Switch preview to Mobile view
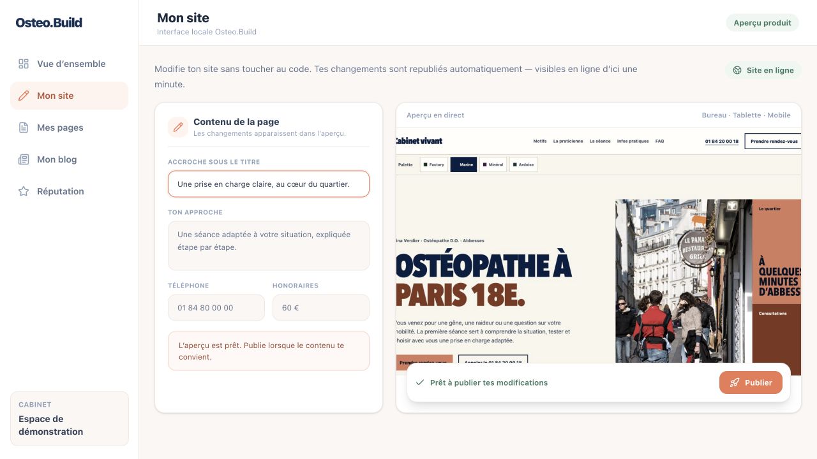The image size is (817, 459). click(x=779, y=115)
